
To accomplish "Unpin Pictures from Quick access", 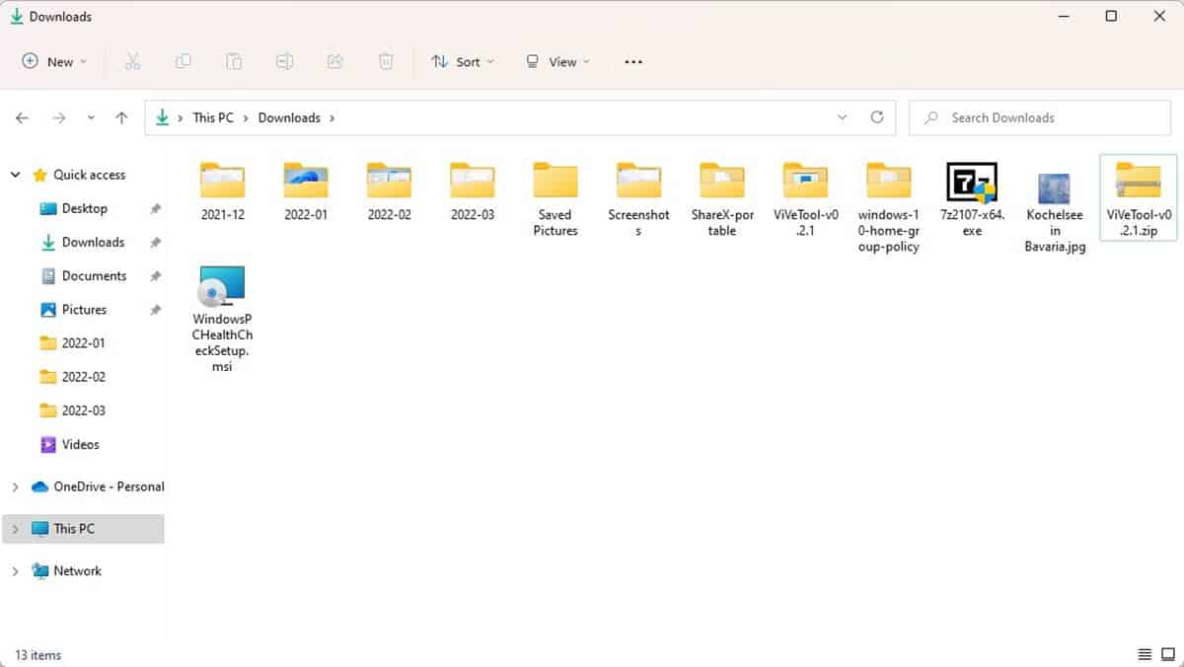I will [155, 309].
